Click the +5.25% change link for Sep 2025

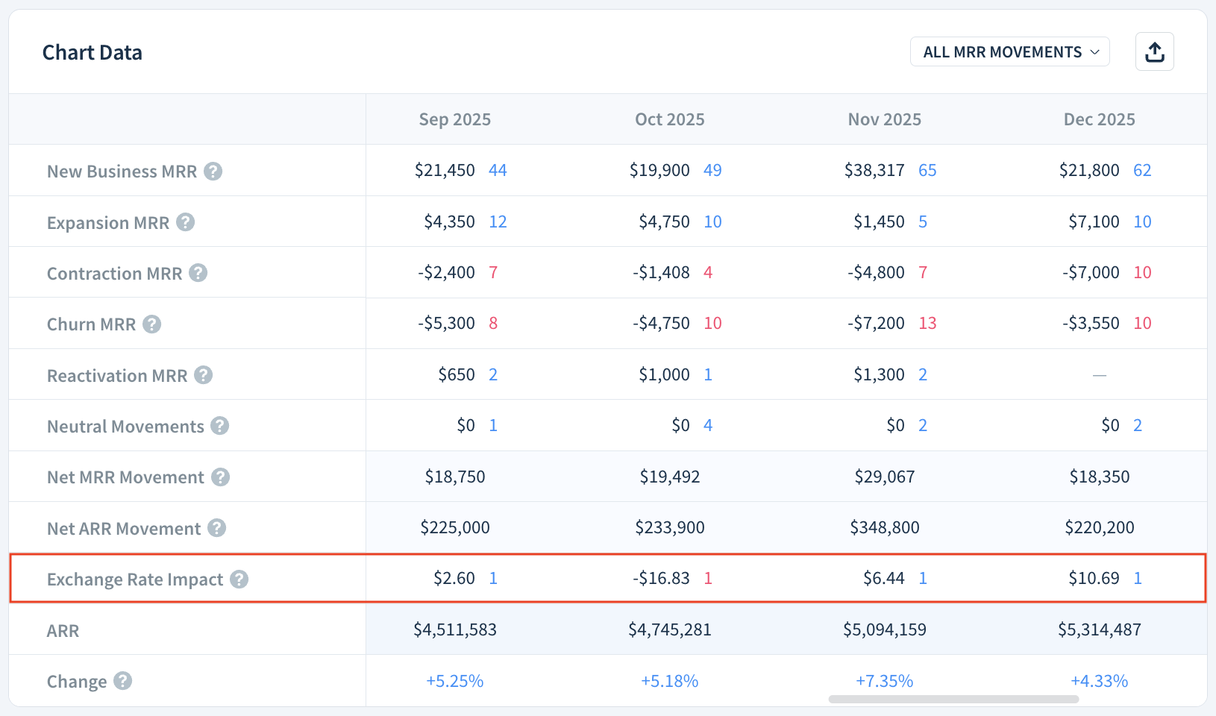pos(454,680)
